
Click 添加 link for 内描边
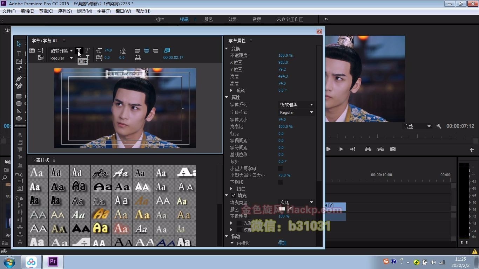[x=282, y=243]
